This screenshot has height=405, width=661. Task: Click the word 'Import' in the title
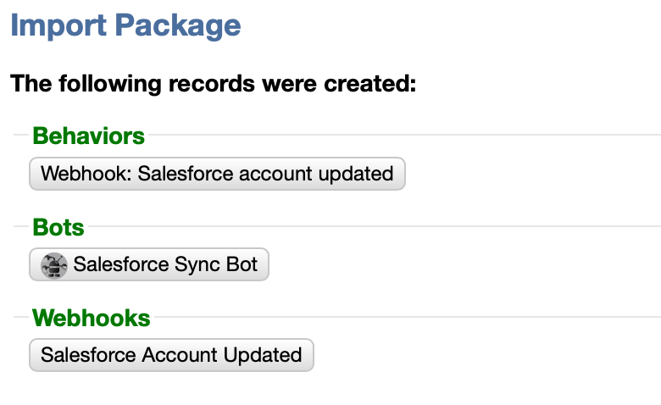coord(58,25)
